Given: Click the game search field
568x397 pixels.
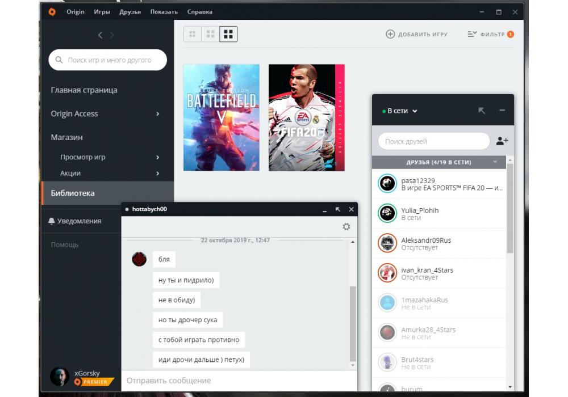Looking at the screenshot, I should (x=107, y=60).
